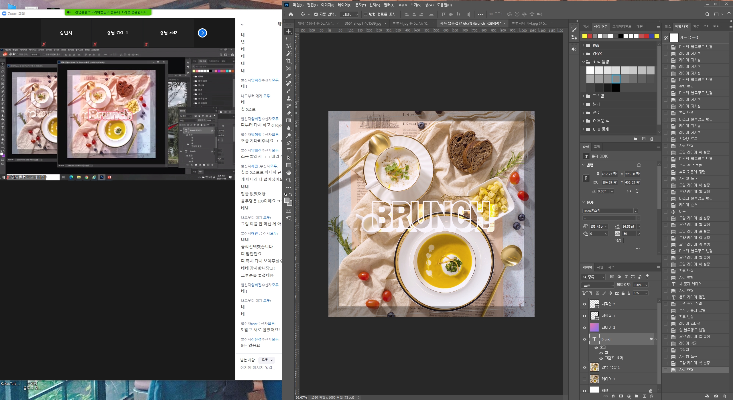Toggle visibility of the 획 effect

[601, 353]
